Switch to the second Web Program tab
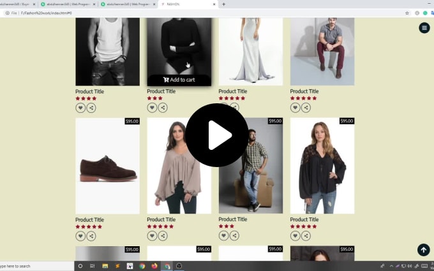Image resolution: width=434 pixels, height=271 pixels. (x=68, y=4)
